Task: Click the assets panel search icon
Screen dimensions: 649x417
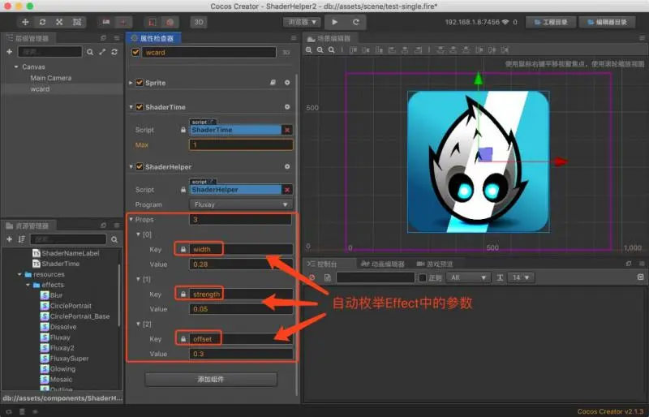Action: [114, 239]
